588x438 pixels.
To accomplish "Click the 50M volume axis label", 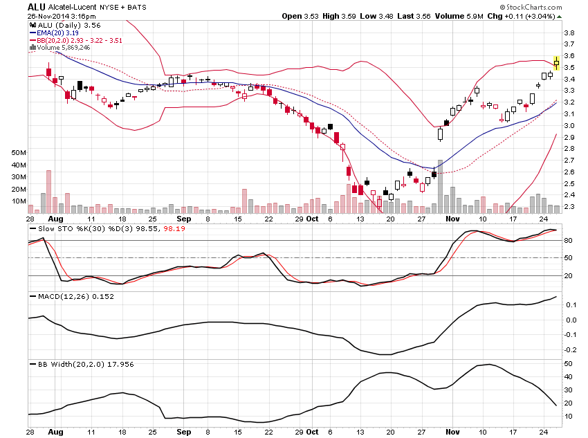I will pos(19,153).
